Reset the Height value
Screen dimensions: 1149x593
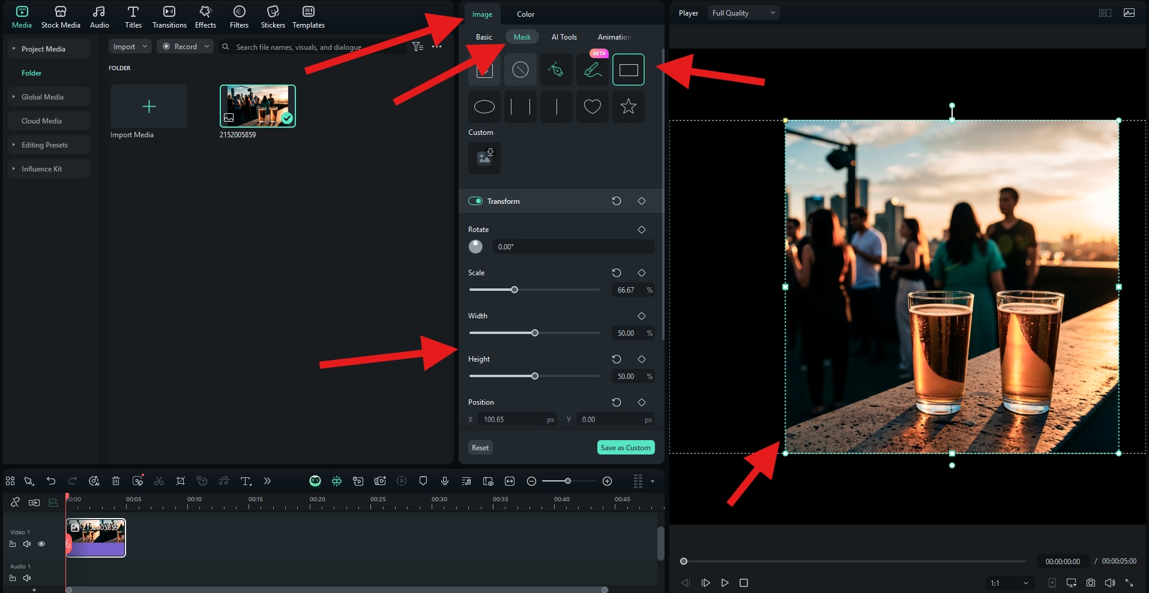(617, 359)
